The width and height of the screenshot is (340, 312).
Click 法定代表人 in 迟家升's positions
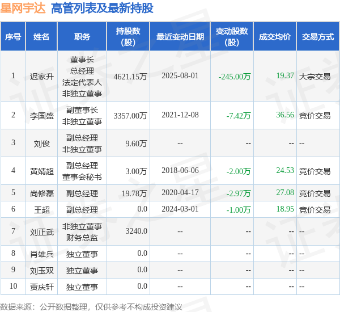pos(82,82)
